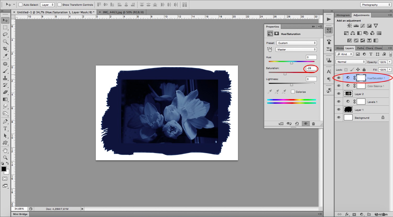Select the Curves adjustment in Adjustments panel
This screenshot has height=217, width=393.
(362, 25)
